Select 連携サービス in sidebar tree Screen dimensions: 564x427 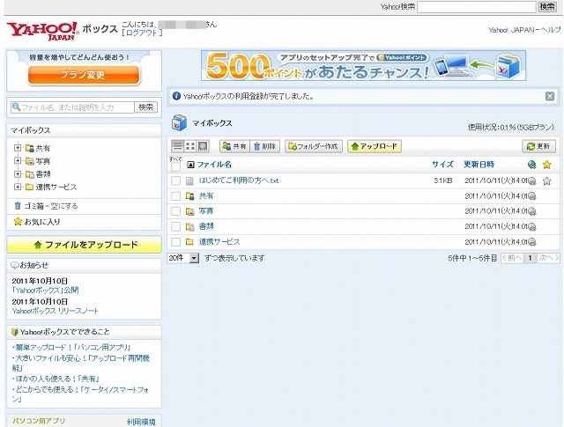56,187
